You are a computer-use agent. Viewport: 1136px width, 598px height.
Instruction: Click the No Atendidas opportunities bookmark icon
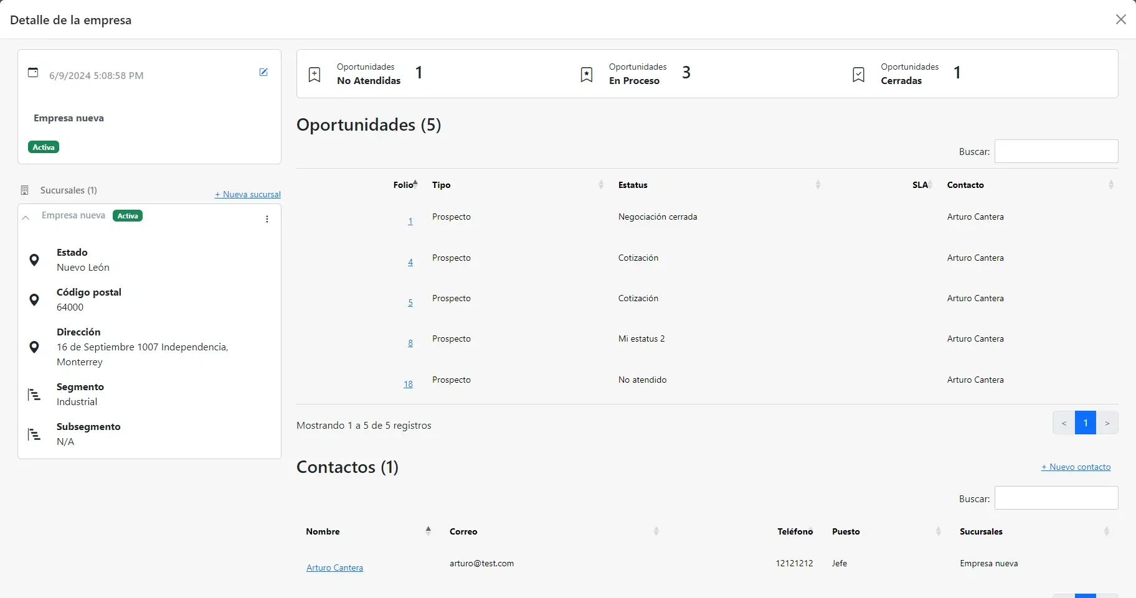click(x=315, y=75)
